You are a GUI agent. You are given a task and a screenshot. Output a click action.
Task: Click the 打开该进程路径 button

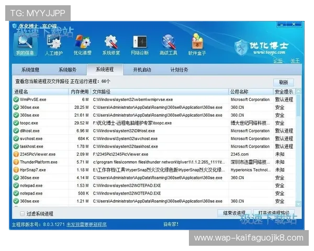pyautogui.click(x=274, y=213)
